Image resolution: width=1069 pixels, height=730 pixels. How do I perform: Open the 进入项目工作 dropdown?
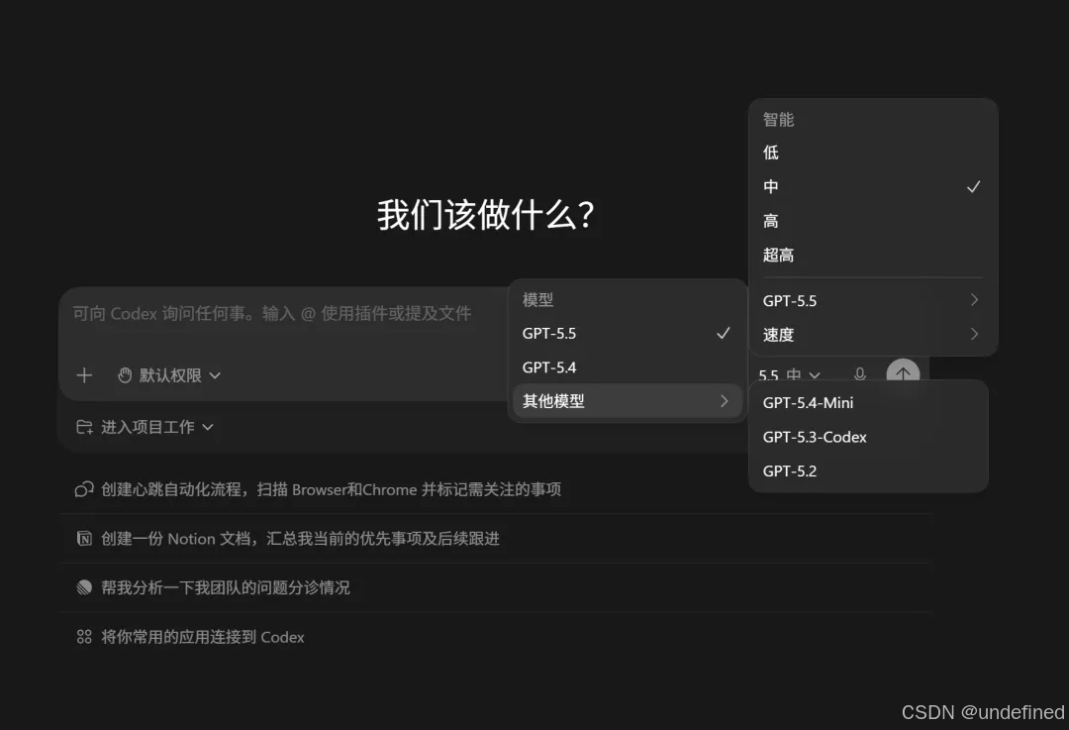click(146, 427)
